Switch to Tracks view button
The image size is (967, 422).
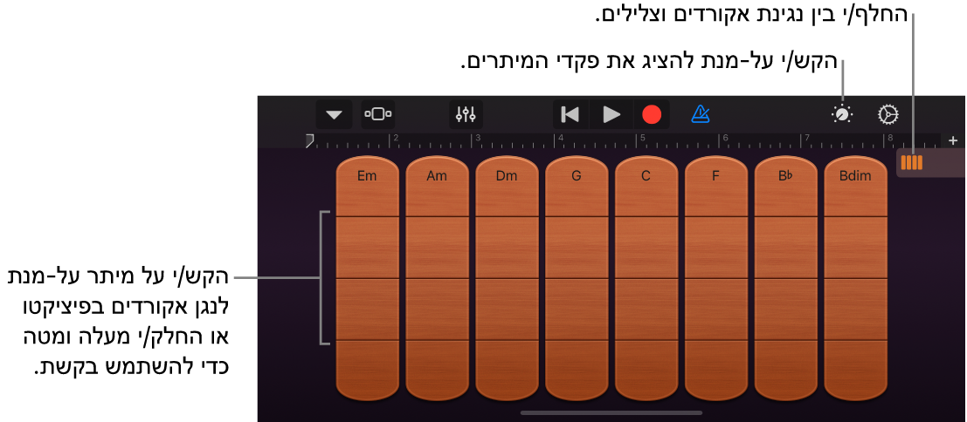tap(378, 114)
